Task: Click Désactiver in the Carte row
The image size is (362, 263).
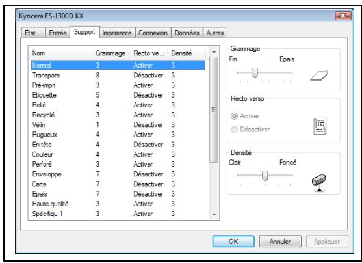Action: [x=148, y=184]
